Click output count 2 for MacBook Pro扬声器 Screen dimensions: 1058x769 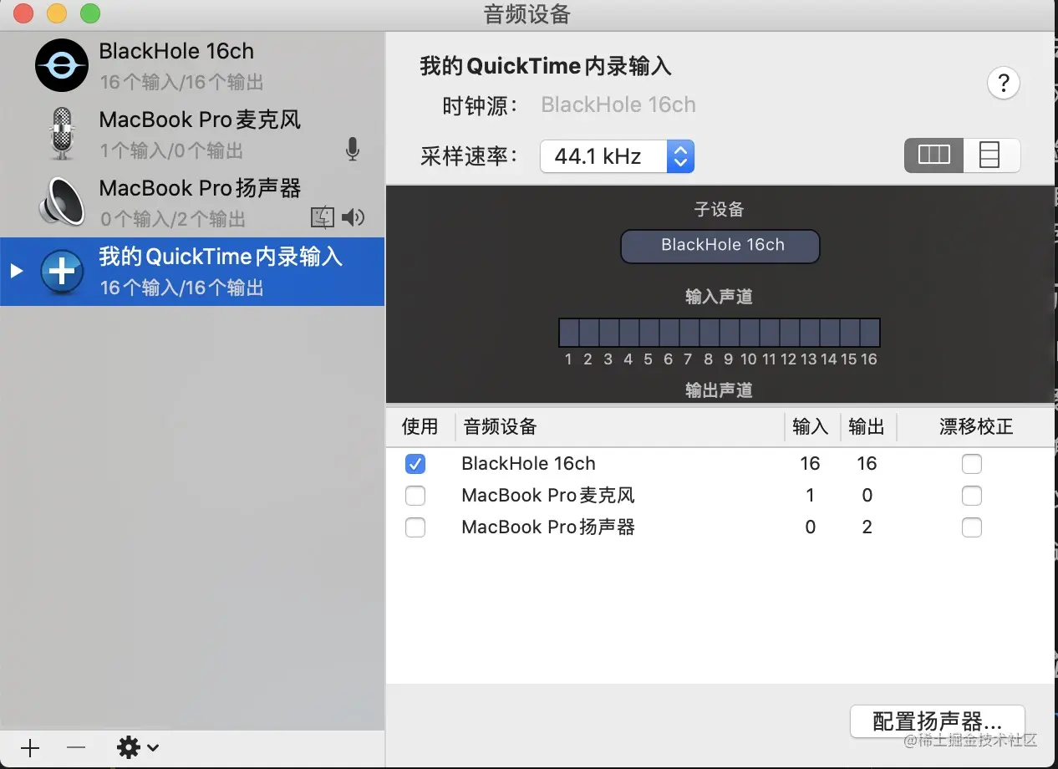point(867,527)
